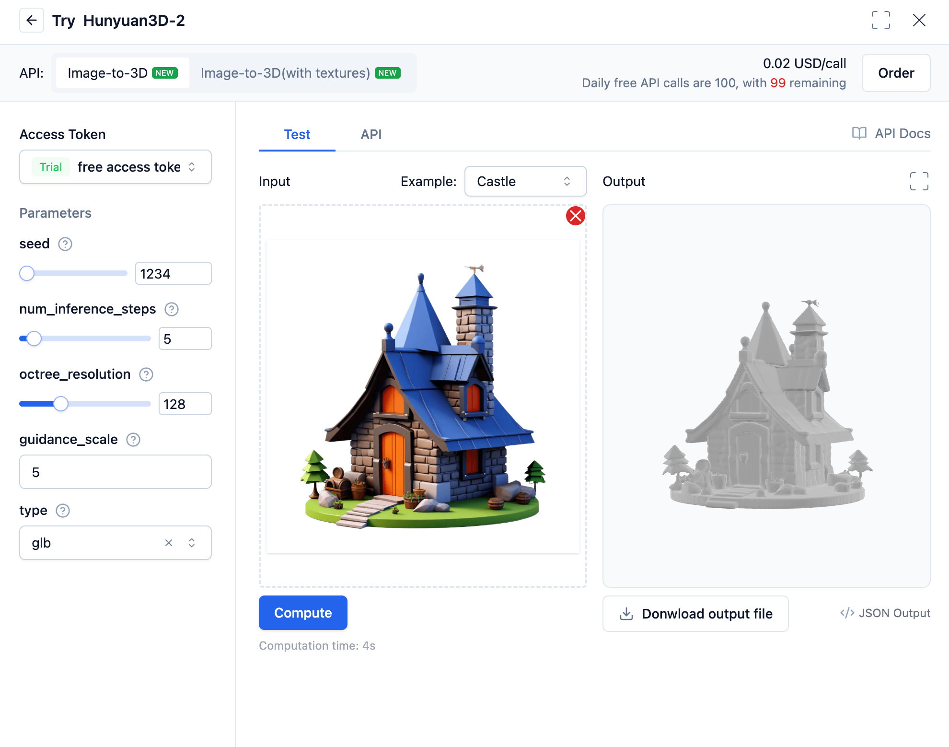
Task: Click Download output file button
Action: coord(695,614)
